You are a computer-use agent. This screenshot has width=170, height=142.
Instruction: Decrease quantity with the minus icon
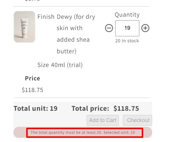point(109,28)
